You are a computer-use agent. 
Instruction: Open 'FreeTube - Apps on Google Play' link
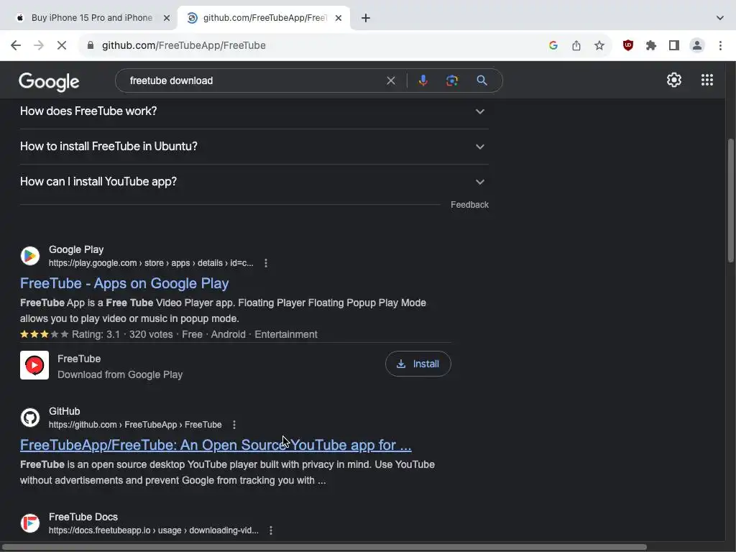point(124,283)
